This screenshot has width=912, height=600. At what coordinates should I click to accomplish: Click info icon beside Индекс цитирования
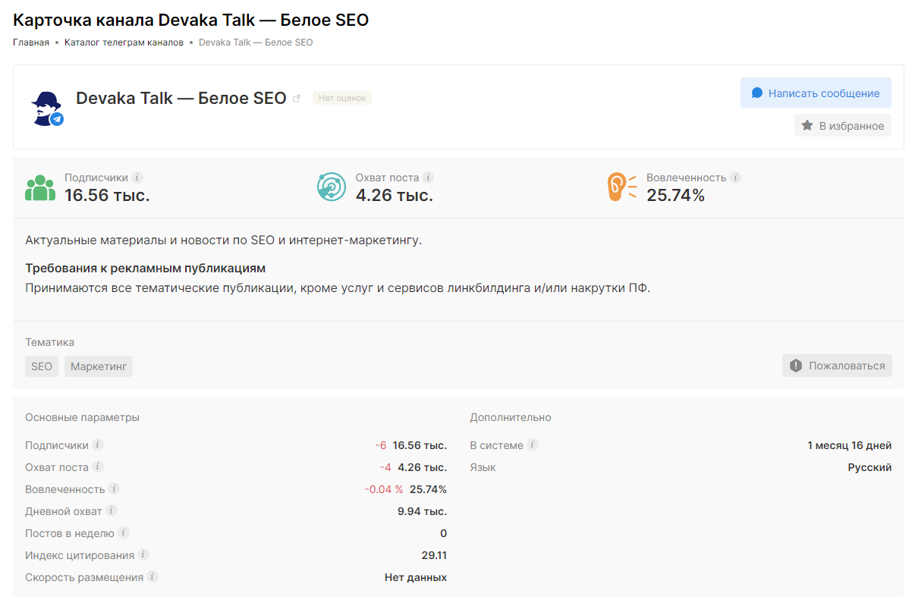[x=143, y=555]
